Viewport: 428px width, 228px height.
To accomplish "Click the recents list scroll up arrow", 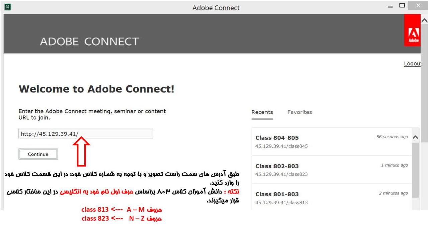I will (x=416, y=137).
